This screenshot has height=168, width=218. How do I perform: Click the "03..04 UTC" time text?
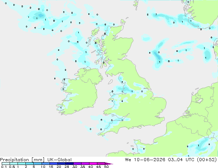(x=181, y=160)
